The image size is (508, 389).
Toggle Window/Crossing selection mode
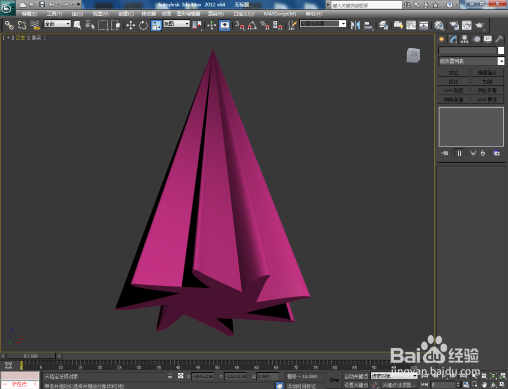click(x=116, y=25)
